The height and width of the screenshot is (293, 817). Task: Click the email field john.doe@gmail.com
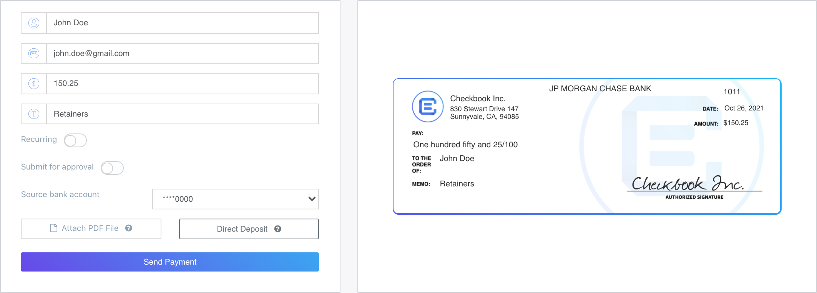point(183,53)
